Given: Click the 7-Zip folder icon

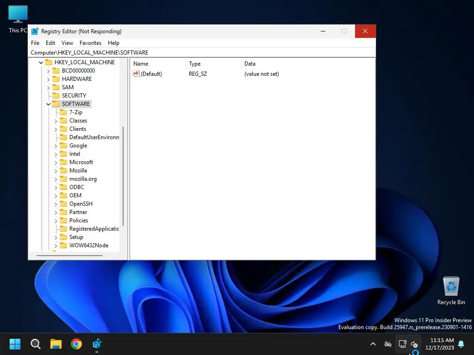Looking at the screenshot, I should (63, 112).
